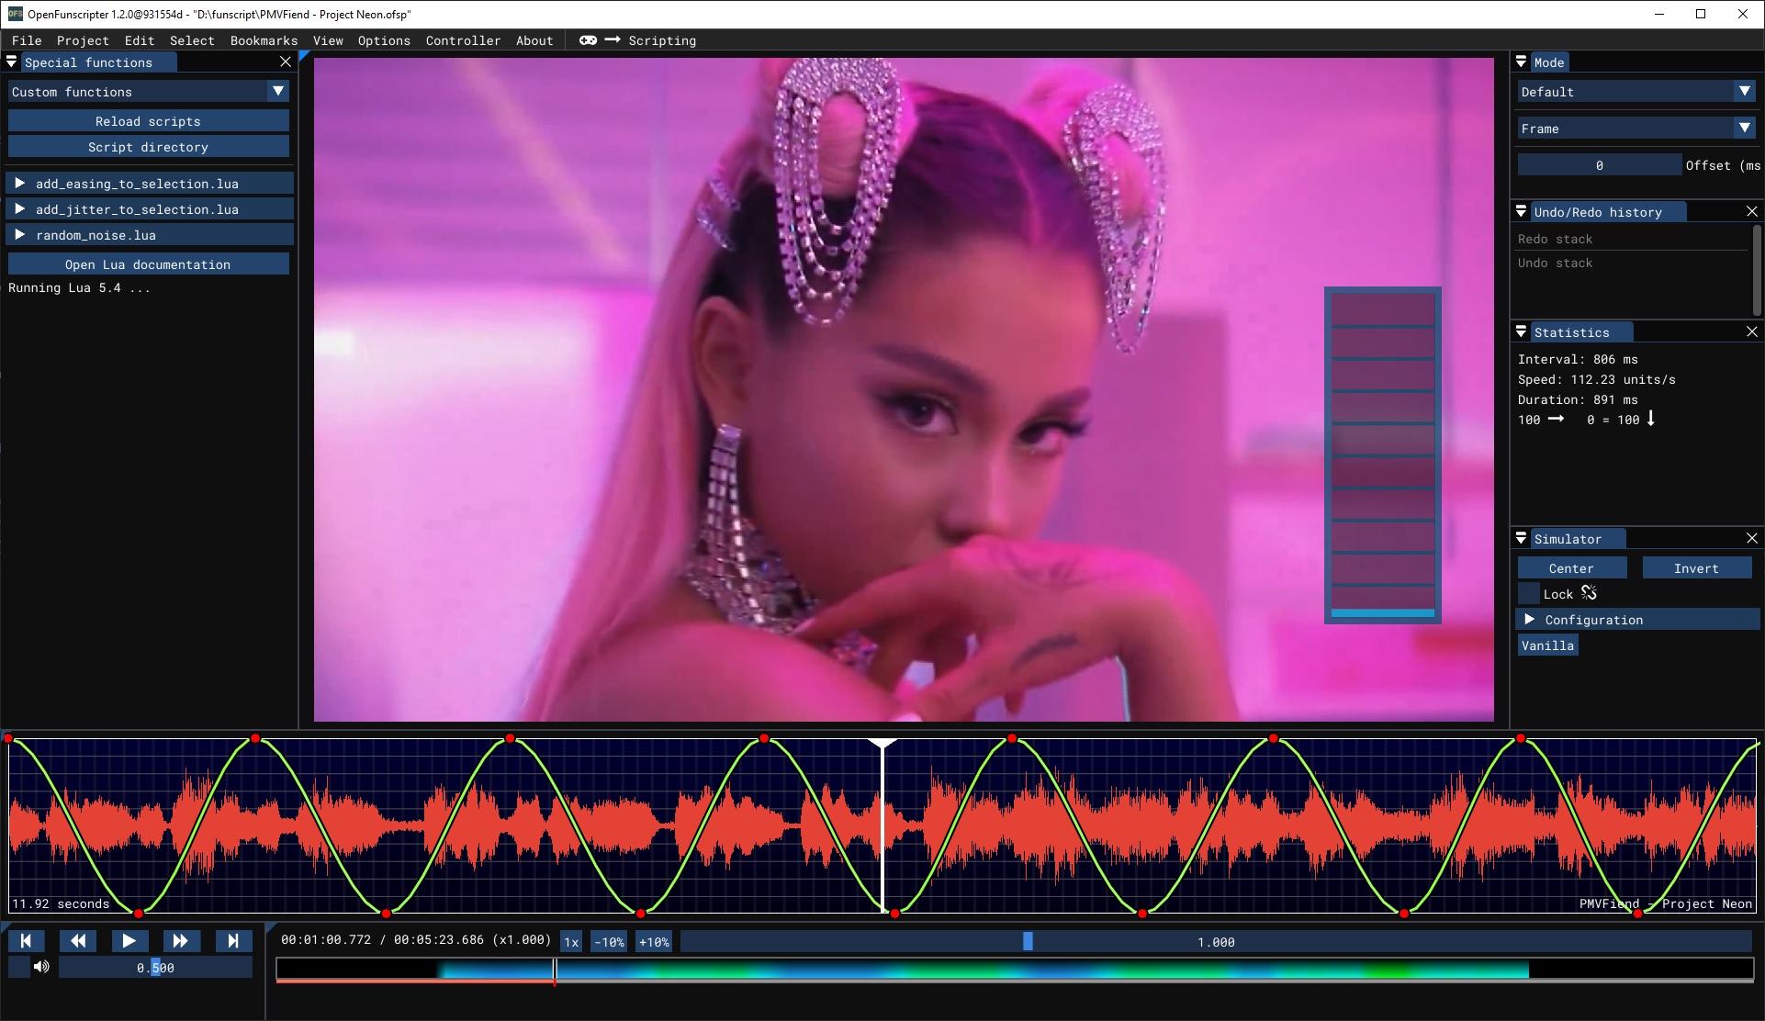Jump to previous frame with skip-back button

click(26, 941)
